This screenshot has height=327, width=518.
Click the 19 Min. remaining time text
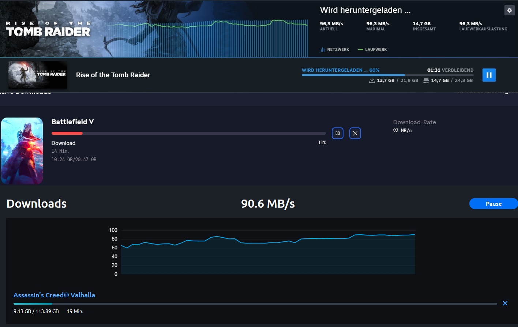click(x=75, y=311)
